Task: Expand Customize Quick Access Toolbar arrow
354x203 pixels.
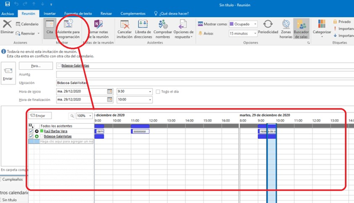Action: click(51, 4)
